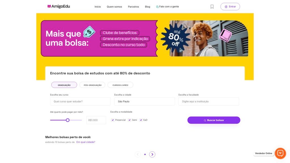Image resolution: width=290 pixels, height=163 pixels.
Task: Click the Entrar login button
Action: 230,7
